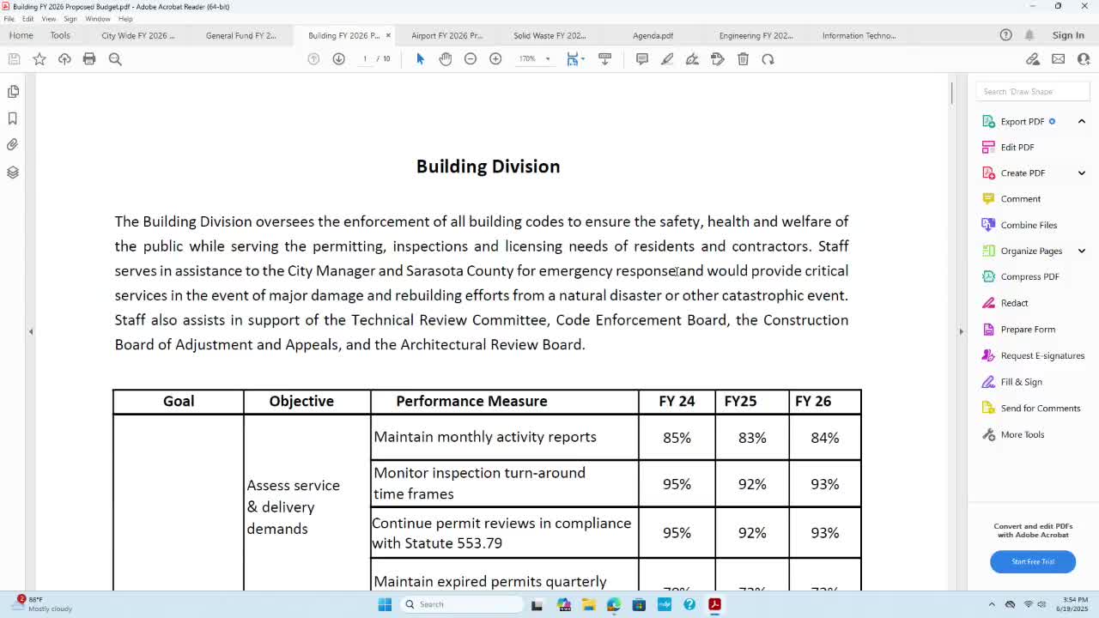Click the scrolling mode toolbar icon

pos(604,59)
